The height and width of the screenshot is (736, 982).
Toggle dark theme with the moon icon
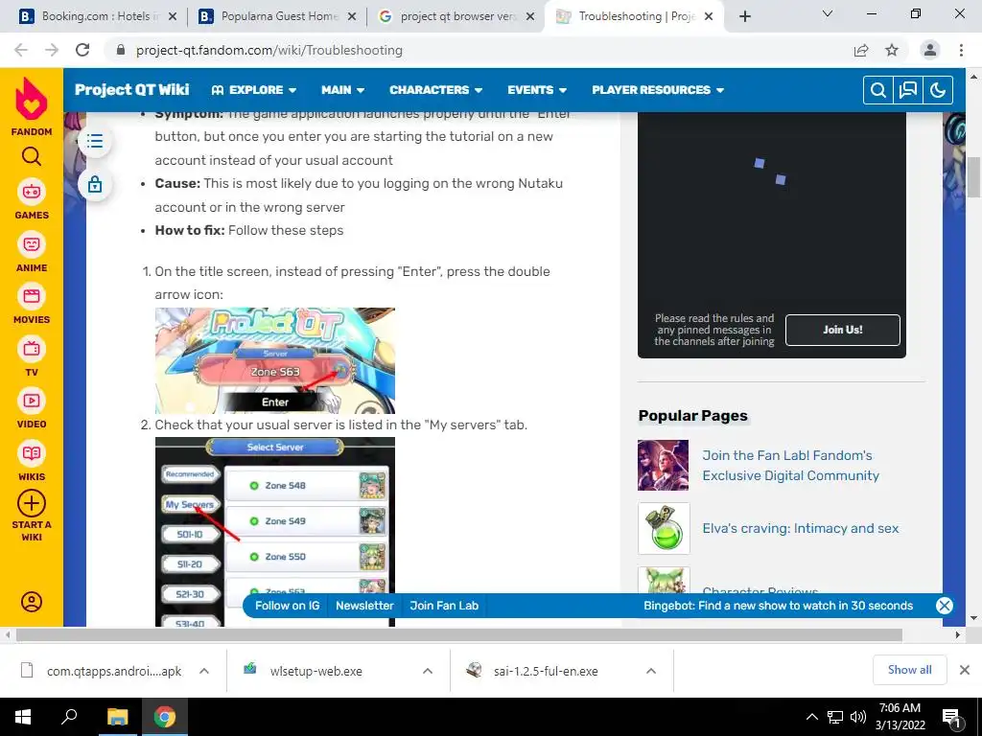pyautogui.click(x=938, y=90)
